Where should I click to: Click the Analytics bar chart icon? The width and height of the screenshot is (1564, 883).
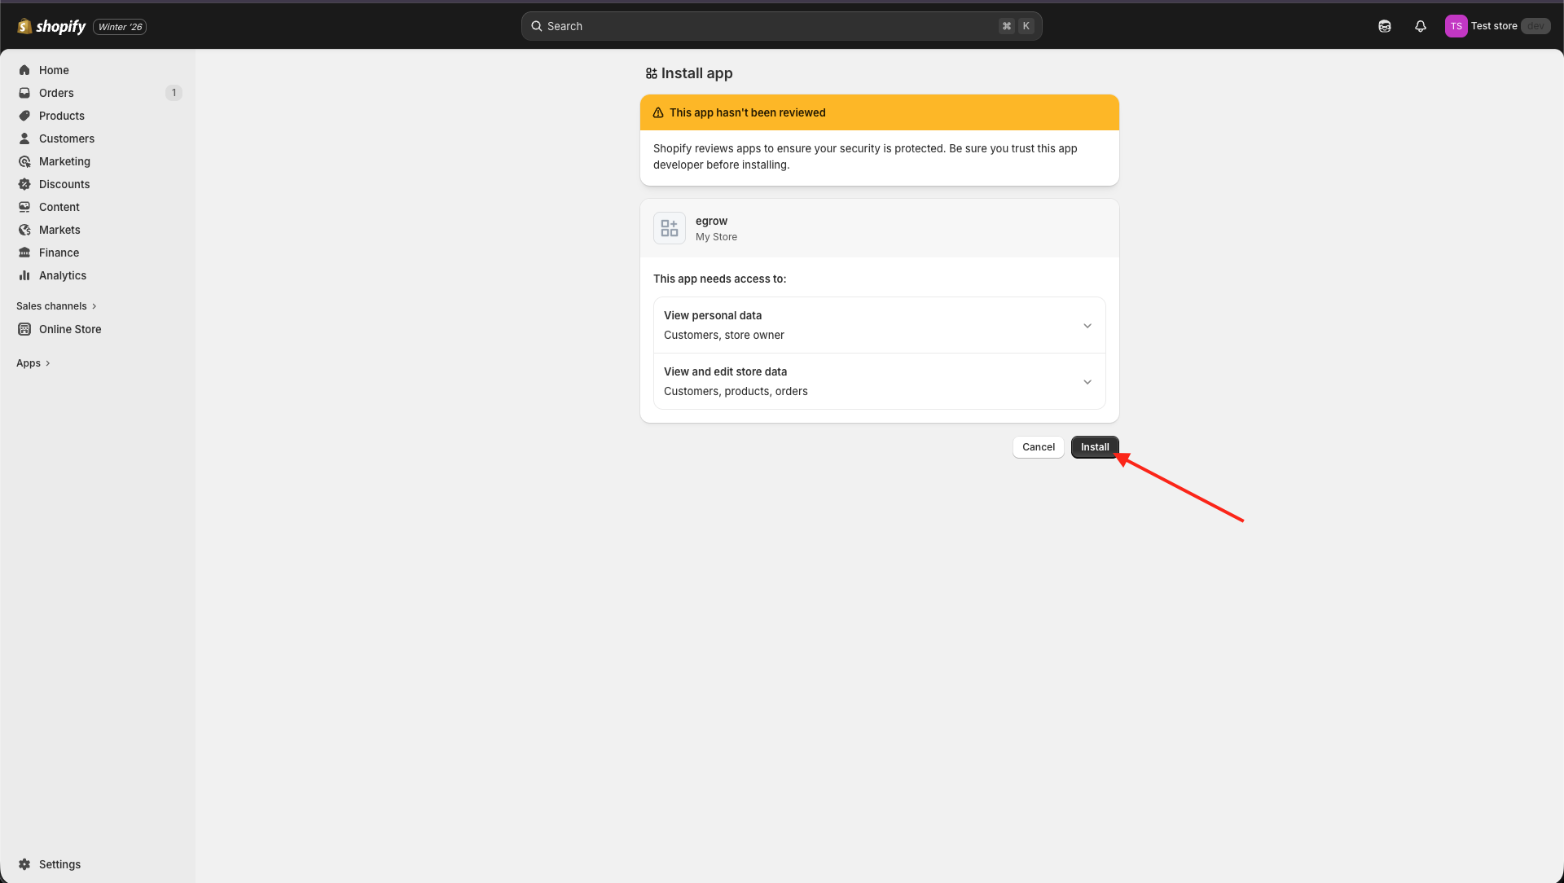point(24,275)
